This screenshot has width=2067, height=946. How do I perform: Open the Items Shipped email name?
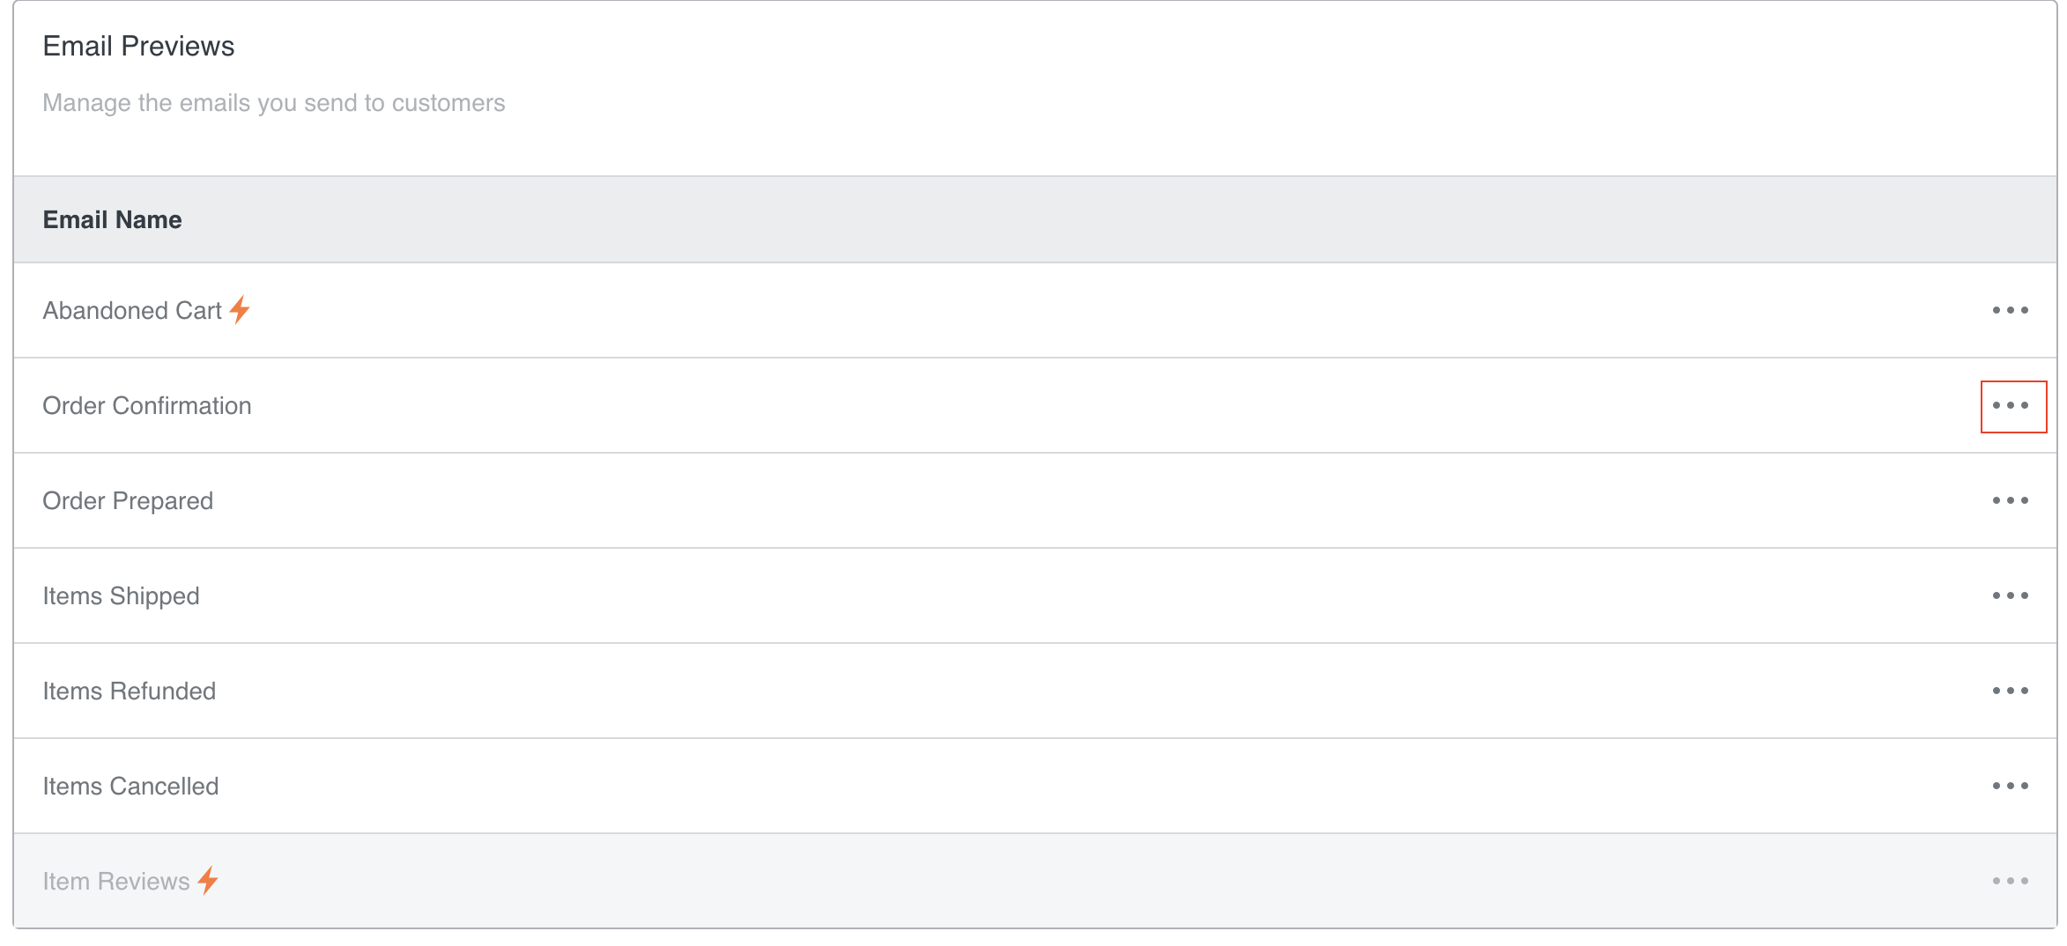[x=121, y=596]
